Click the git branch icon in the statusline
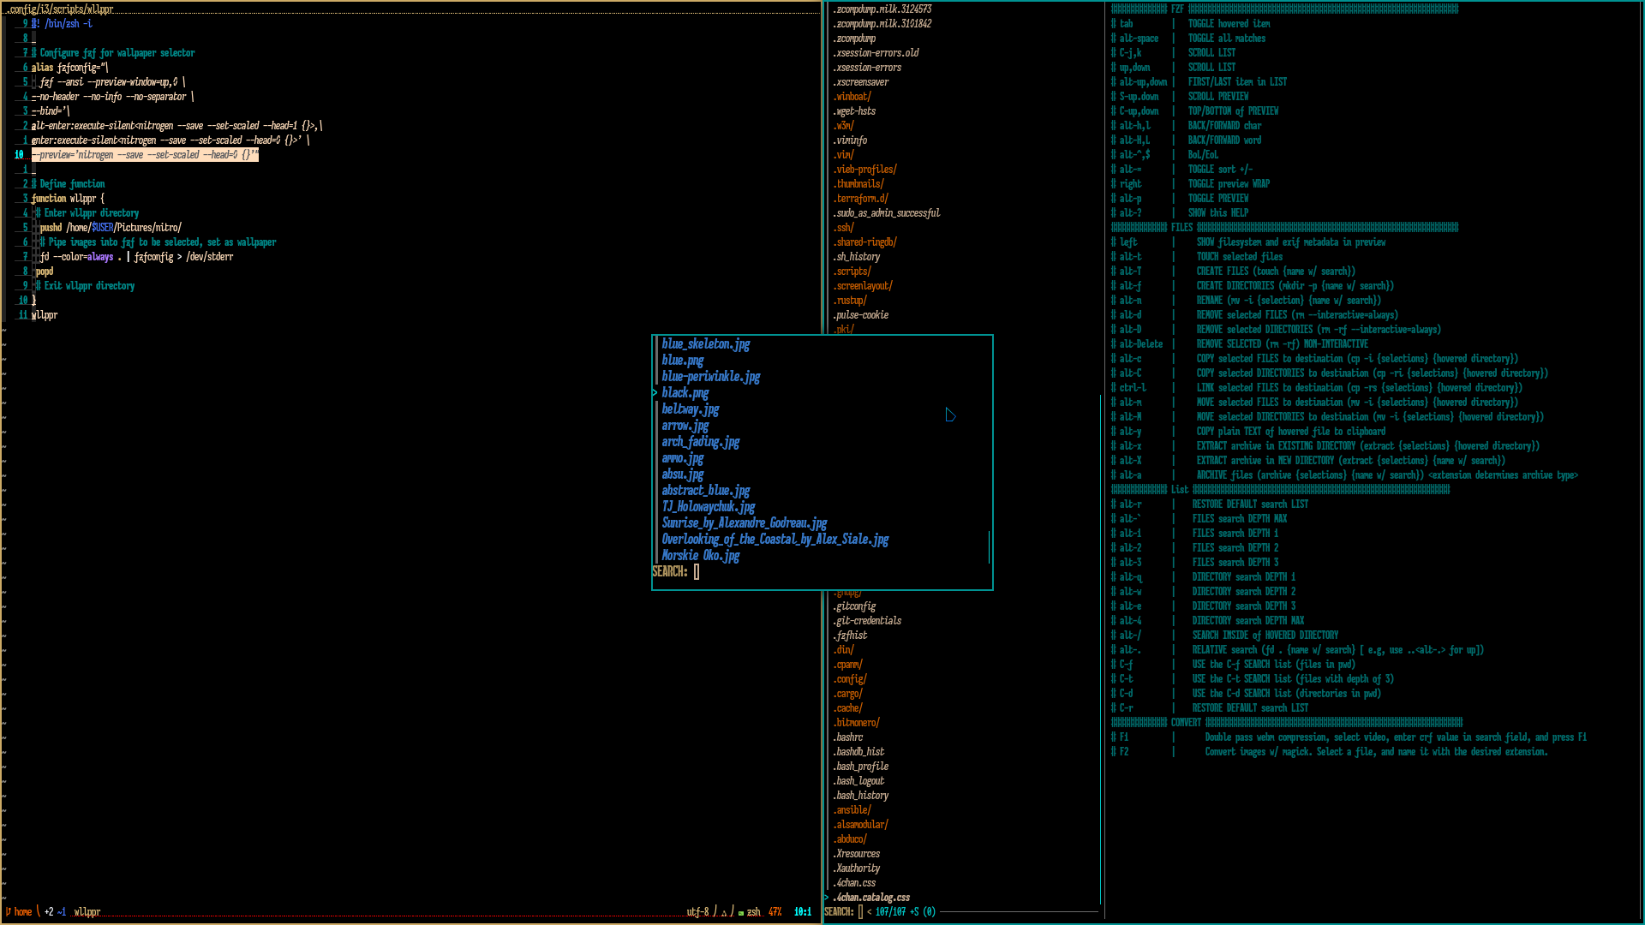The image size is (1645, 925). pyautogui.click(x=9, y=912)
